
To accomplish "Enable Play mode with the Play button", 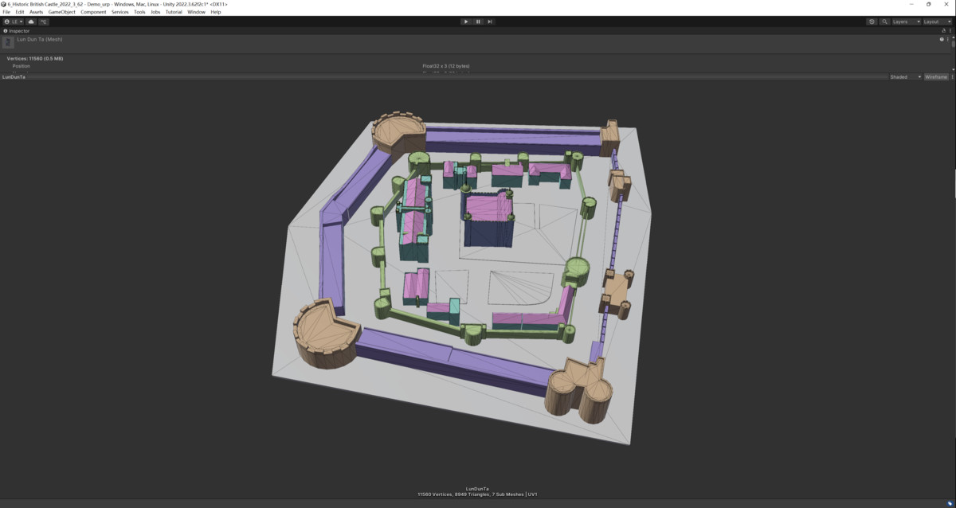I will (466, 21).
